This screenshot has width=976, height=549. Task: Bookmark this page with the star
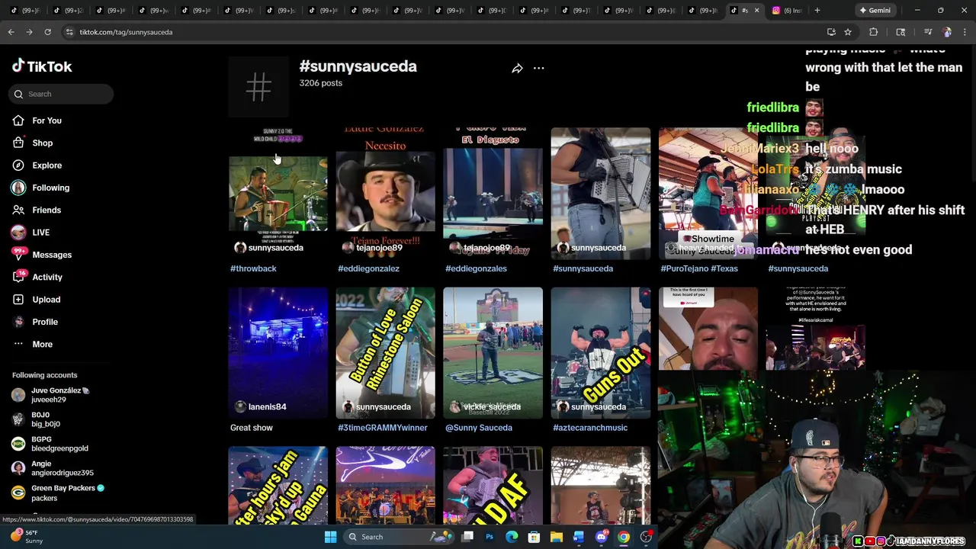click(x=847, y=32)
